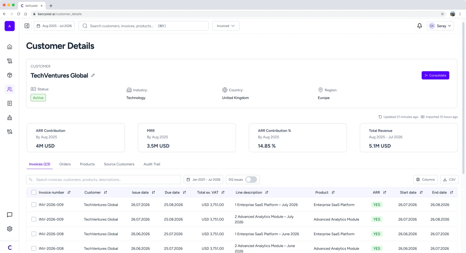Image resolution: width=466 pixels, height=253 pixels.
Task: Check INV-2026-008 Enterprise SaaS Platform row
Action: click(x=34, y=234)
